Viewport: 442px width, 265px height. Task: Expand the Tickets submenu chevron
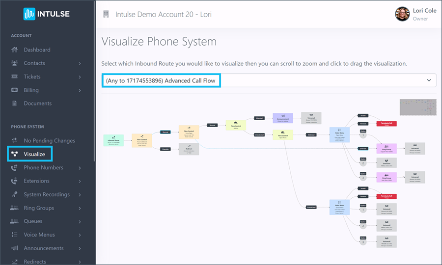click(80, 77)
